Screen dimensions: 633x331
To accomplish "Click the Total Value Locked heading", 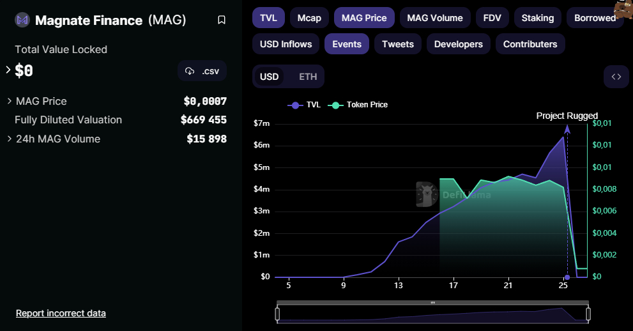I will [61, 49].
